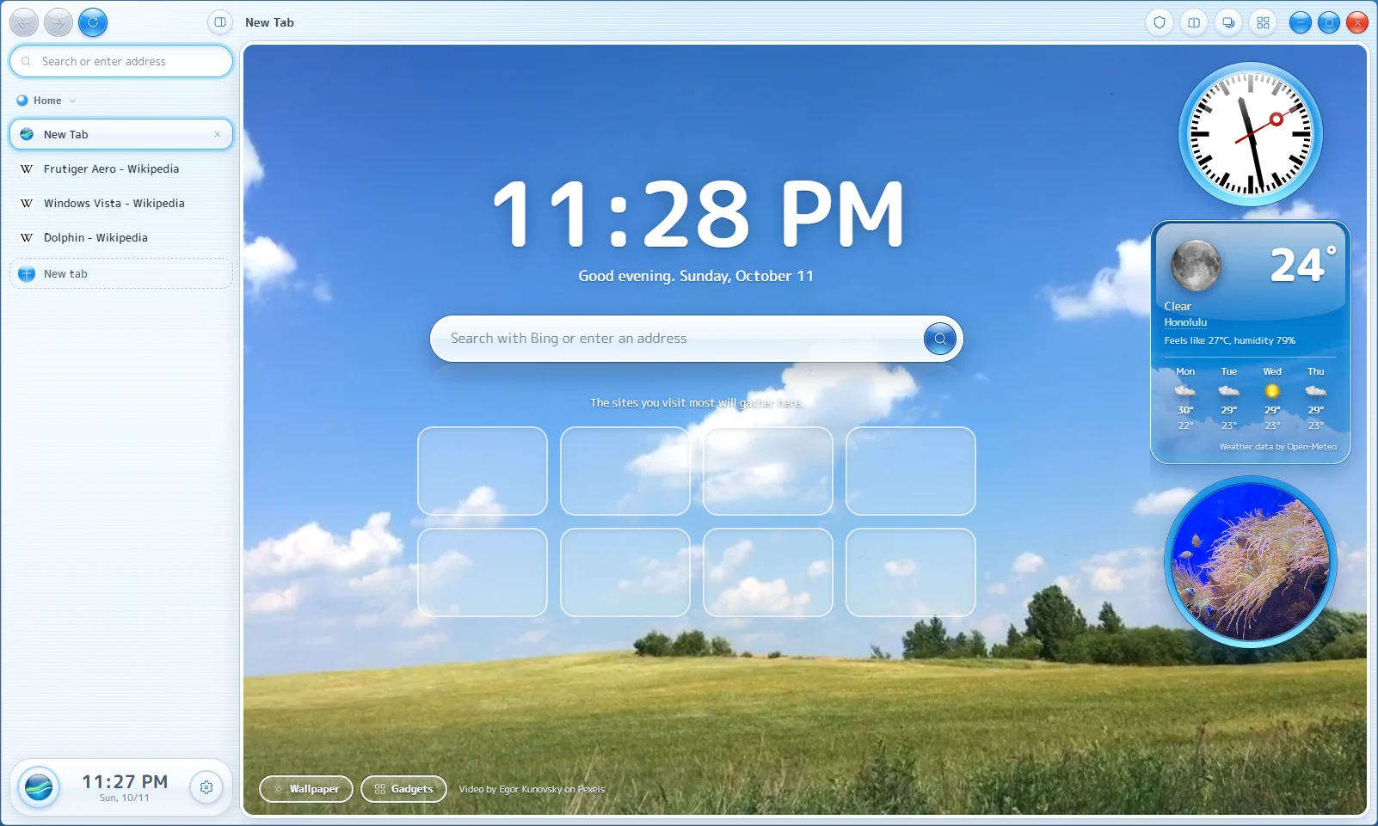Minimize the browser window
Screen dimensions: 1378x826
pos(1301,22)
